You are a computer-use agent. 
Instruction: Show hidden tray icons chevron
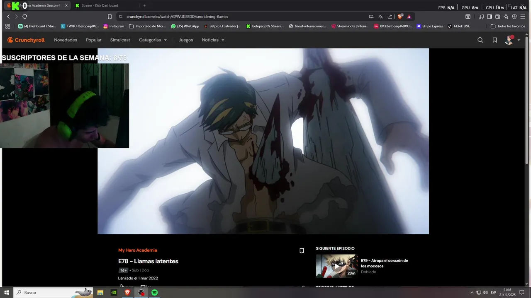click(x=472, y=293)
